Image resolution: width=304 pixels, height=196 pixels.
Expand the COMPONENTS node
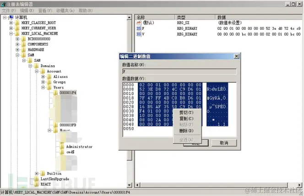(x=17, y=44)
